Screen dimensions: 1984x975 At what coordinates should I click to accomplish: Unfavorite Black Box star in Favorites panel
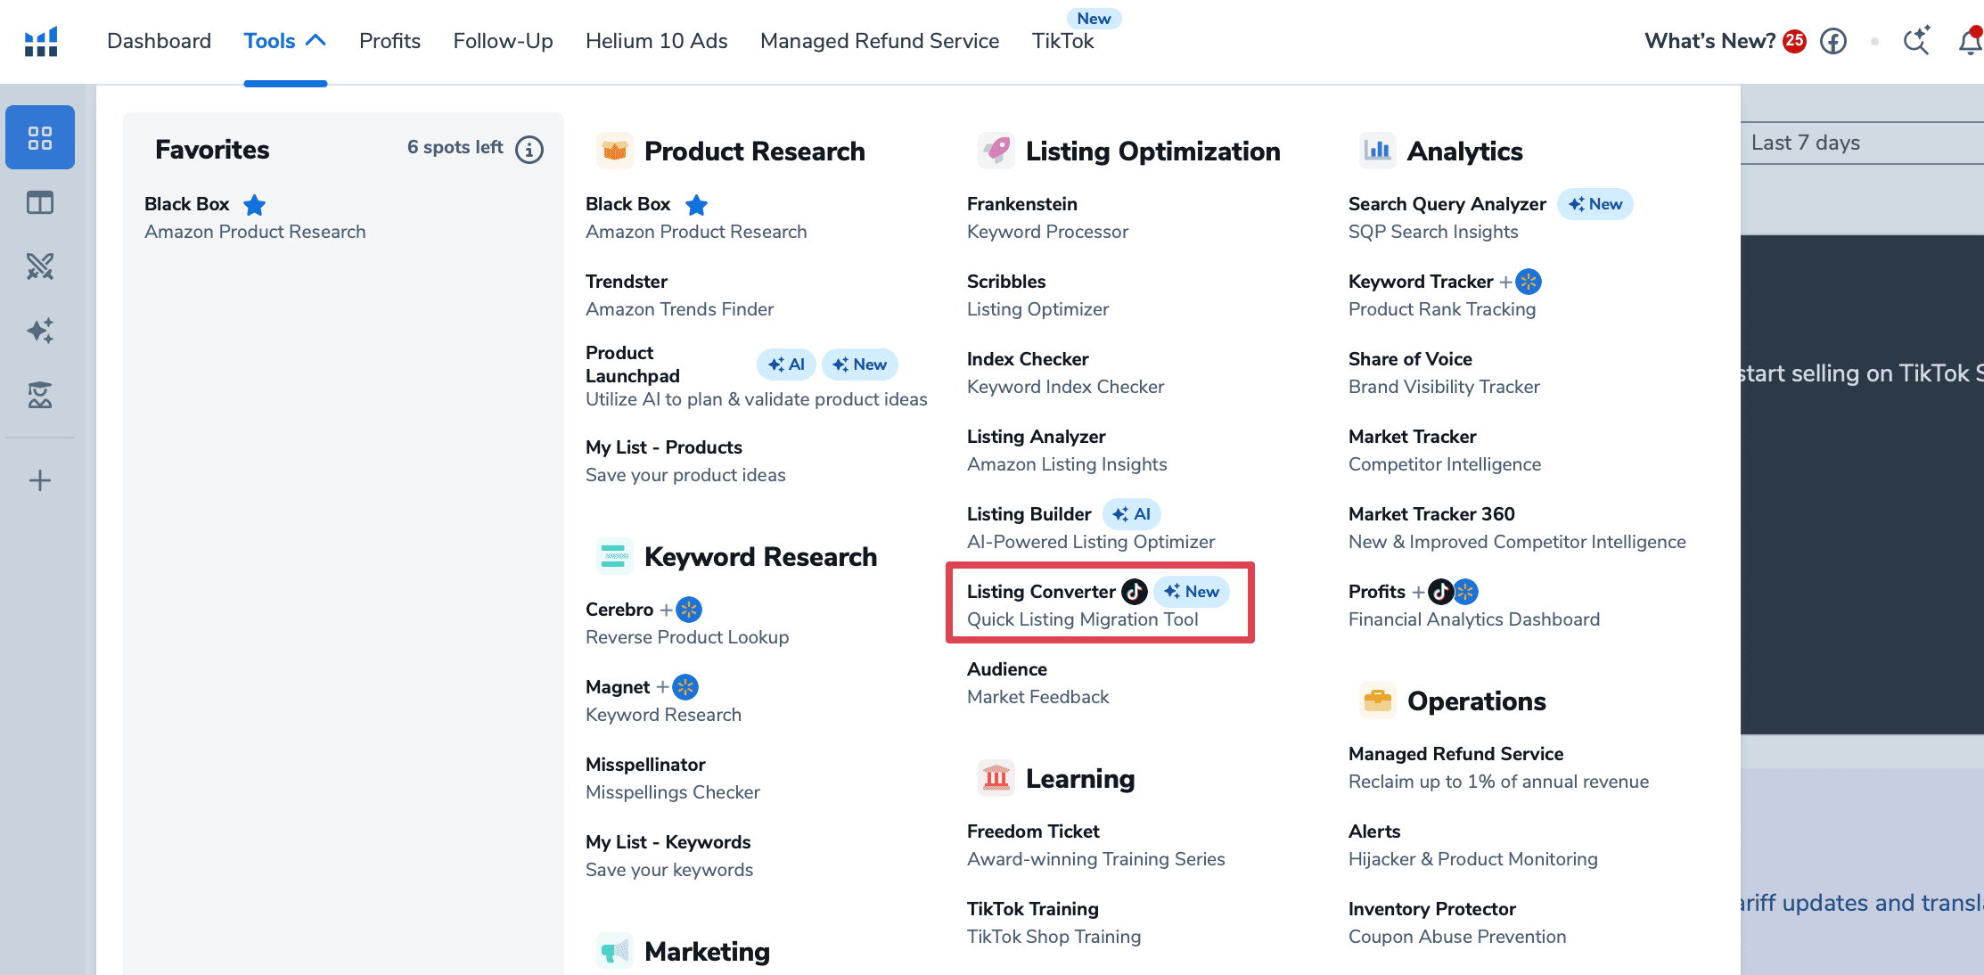tap(255, 205)
